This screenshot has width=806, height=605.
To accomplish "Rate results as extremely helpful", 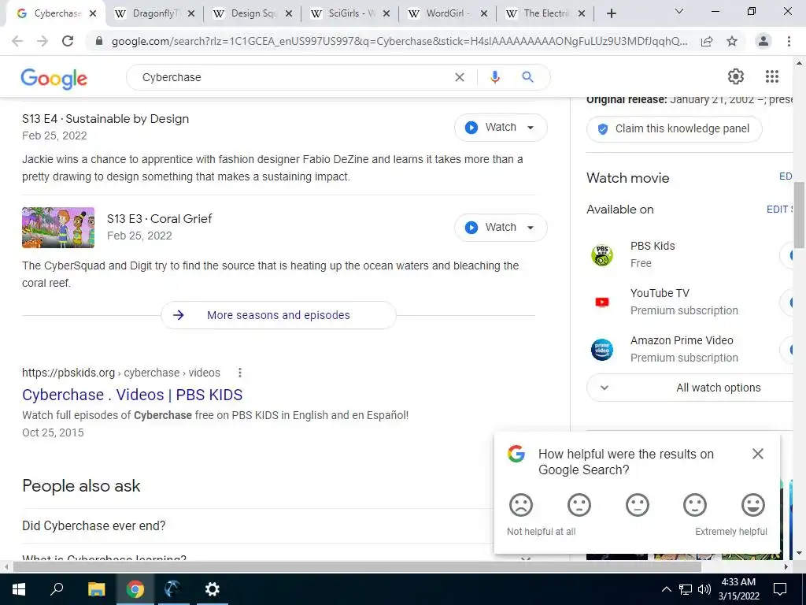I will point(753,505).
